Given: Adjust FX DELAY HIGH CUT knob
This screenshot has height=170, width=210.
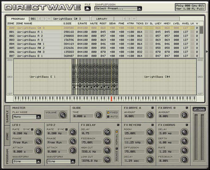Looking at the screenshot, I should point(107,150).
